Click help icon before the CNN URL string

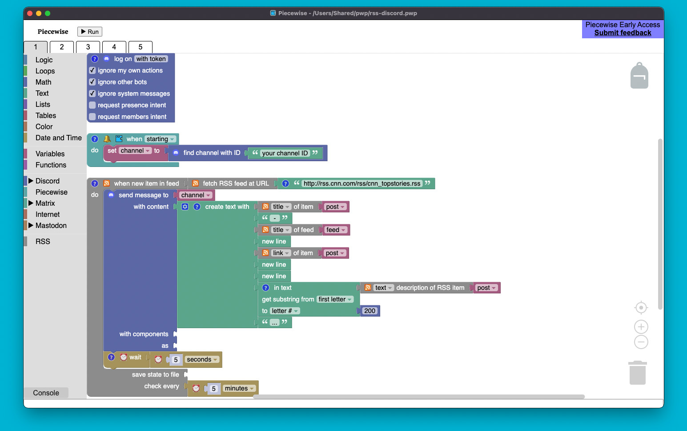click(x=285, y=183)
